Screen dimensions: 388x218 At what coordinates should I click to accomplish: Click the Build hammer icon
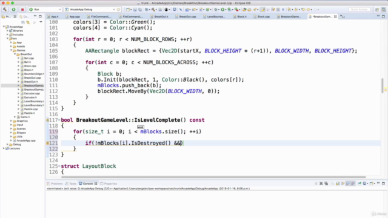5,10
